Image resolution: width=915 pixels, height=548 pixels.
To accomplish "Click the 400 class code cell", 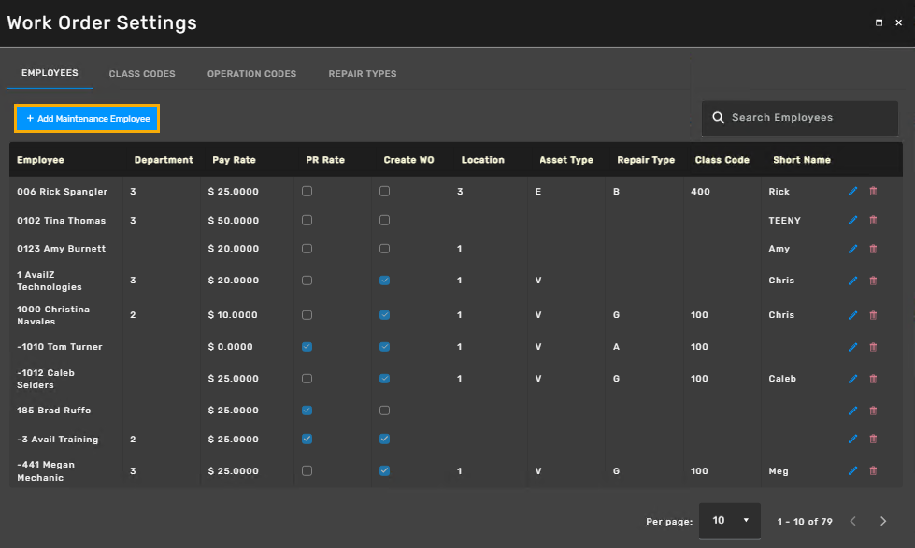I will click(700, 192).
